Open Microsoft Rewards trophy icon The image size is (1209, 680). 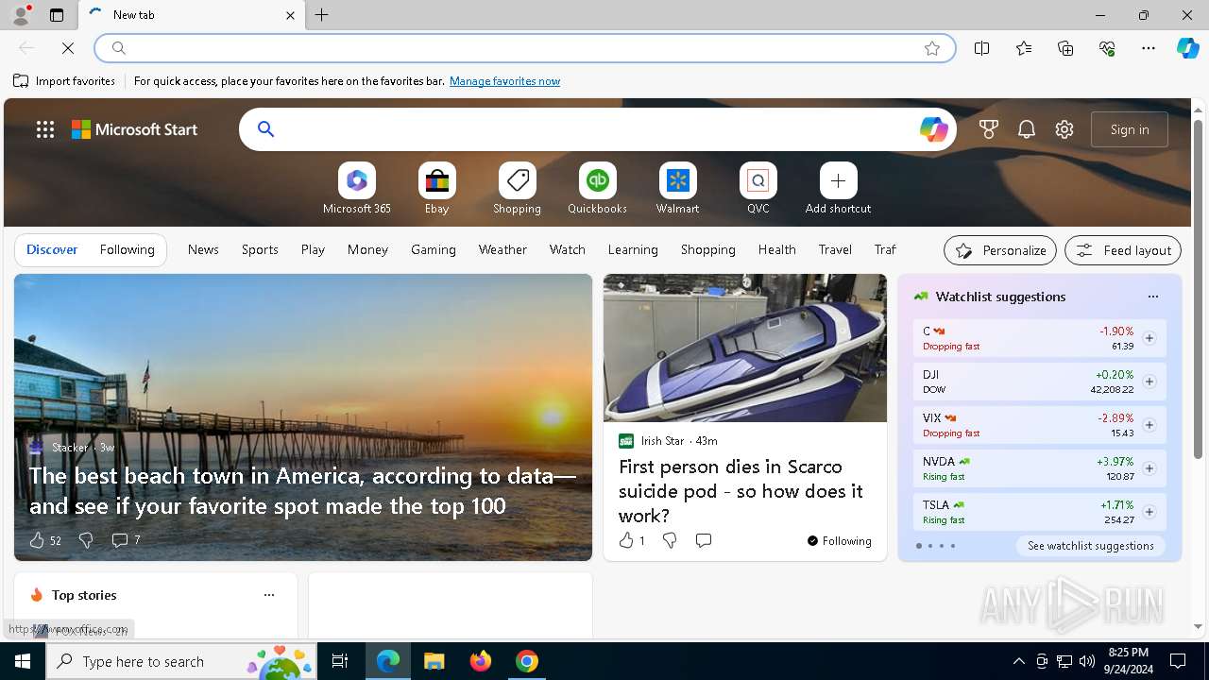tap(989, 129)
